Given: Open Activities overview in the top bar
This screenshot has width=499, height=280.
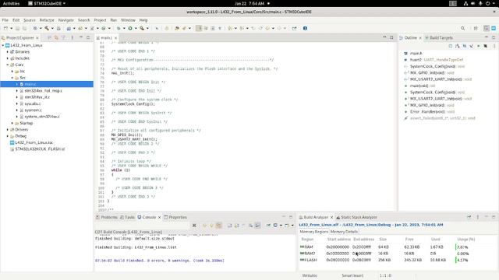Looking at the screenshot, I should (11, 3).
